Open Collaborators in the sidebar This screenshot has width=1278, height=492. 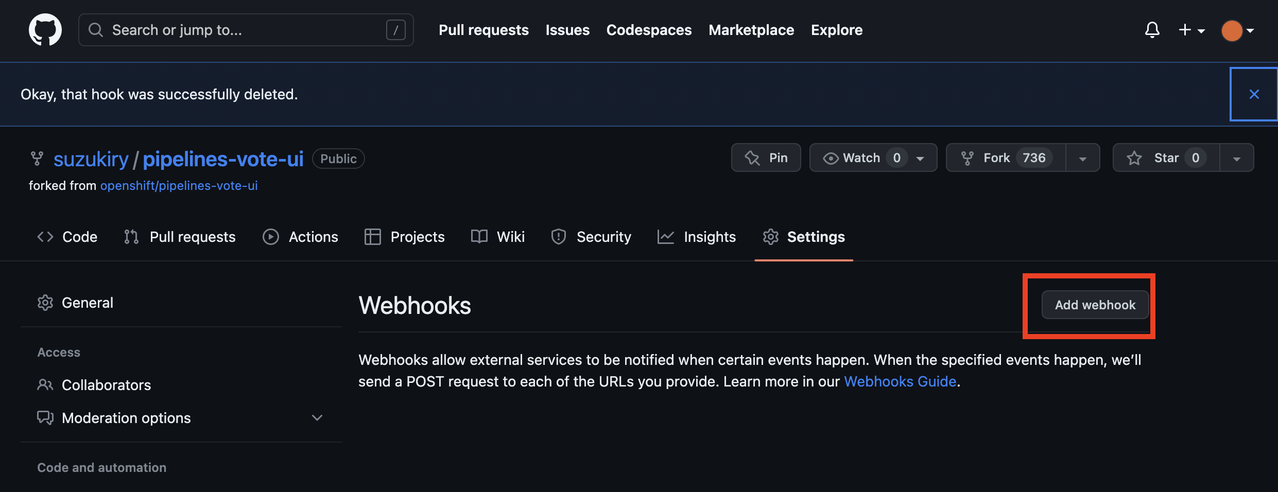point(181,385)
